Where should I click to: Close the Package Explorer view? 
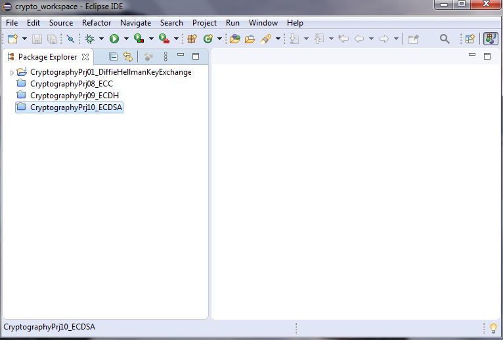pos(85,57)
